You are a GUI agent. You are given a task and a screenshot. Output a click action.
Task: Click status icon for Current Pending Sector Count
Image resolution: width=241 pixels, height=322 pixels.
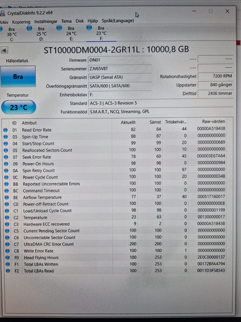click(8, 231)
